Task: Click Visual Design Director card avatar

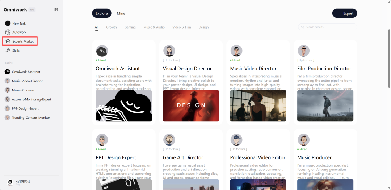Action: click(169, 51)
